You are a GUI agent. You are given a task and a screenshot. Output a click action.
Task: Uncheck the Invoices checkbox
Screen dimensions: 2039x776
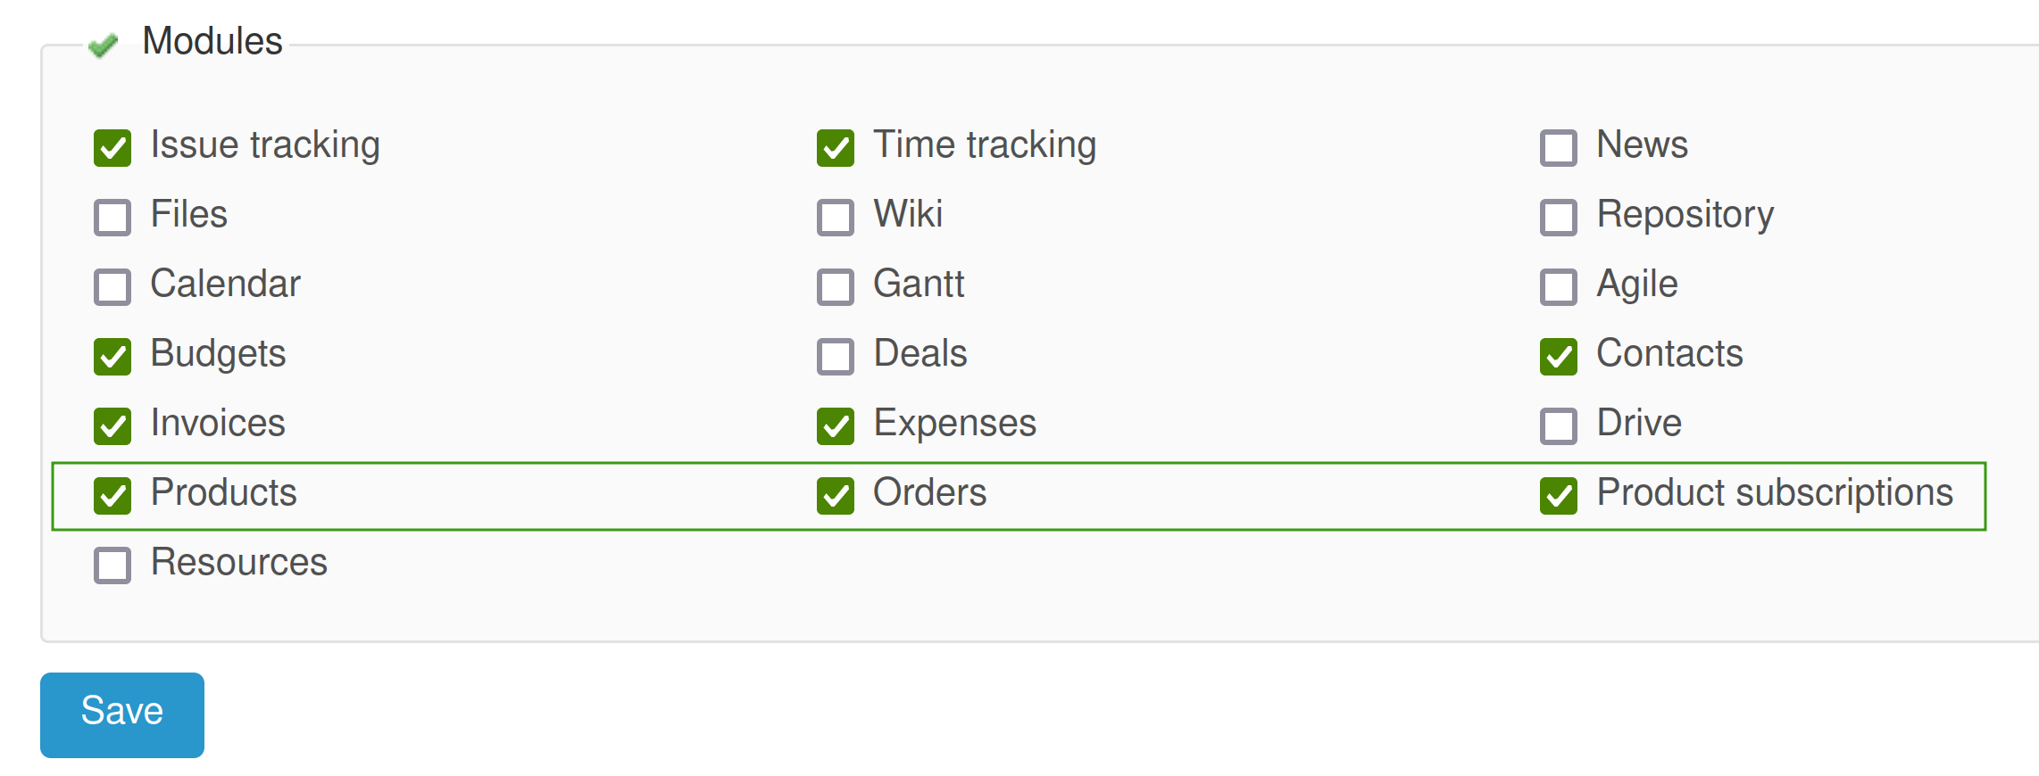tap(112, 426)
